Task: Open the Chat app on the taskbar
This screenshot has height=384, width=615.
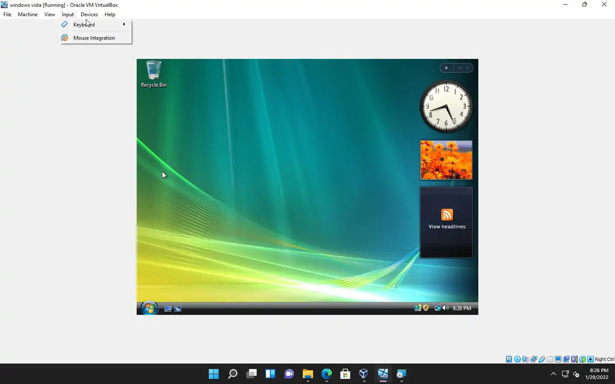Action: [289, 374]
